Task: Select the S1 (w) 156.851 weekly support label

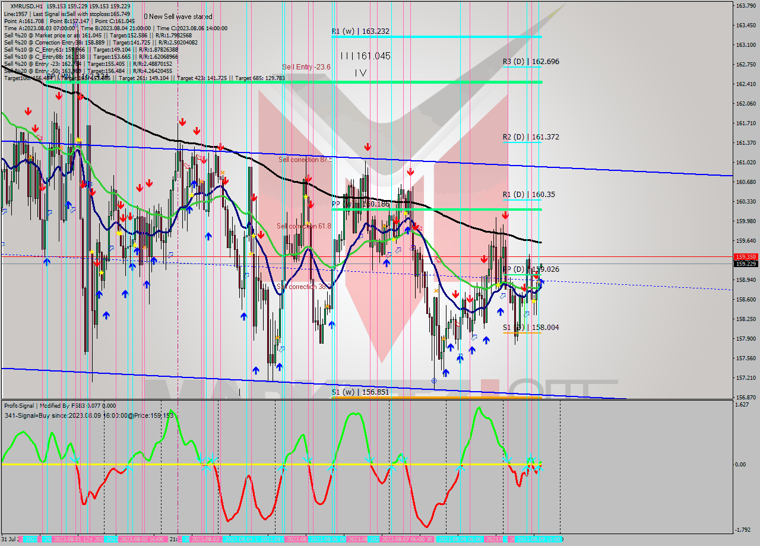Action: tap(360, 392)
